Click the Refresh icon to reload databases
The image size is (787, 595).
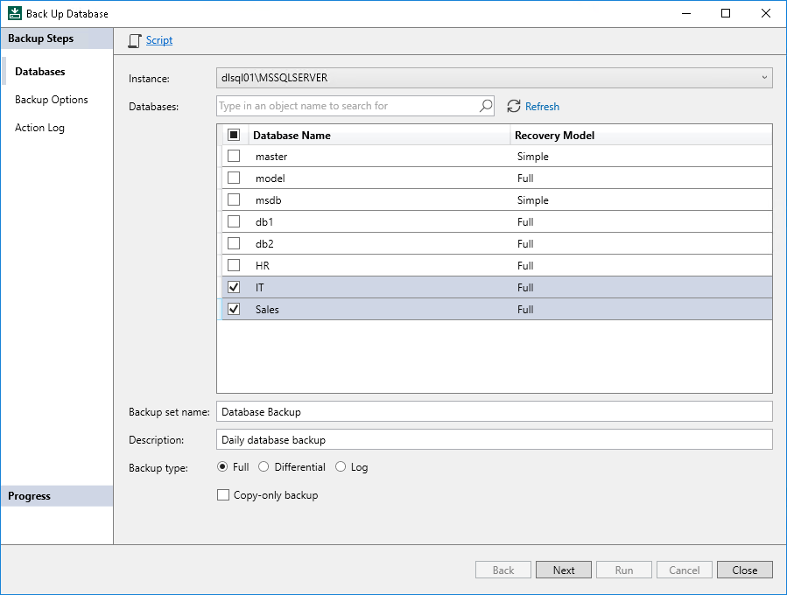click(x=515, y=106)
